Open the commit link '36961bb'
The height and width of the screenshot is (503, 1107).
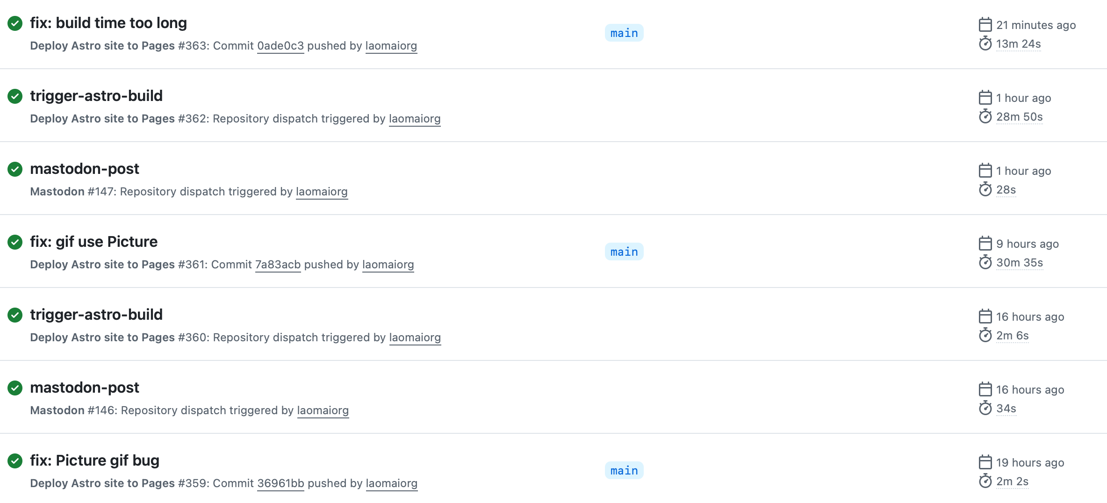(280, 483)
